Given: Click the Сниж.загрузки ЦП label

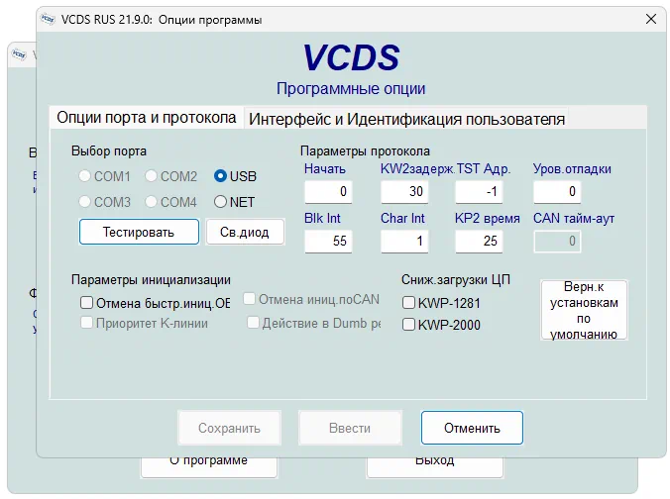Looking at the screenshot, I should [x=456, y=279].
